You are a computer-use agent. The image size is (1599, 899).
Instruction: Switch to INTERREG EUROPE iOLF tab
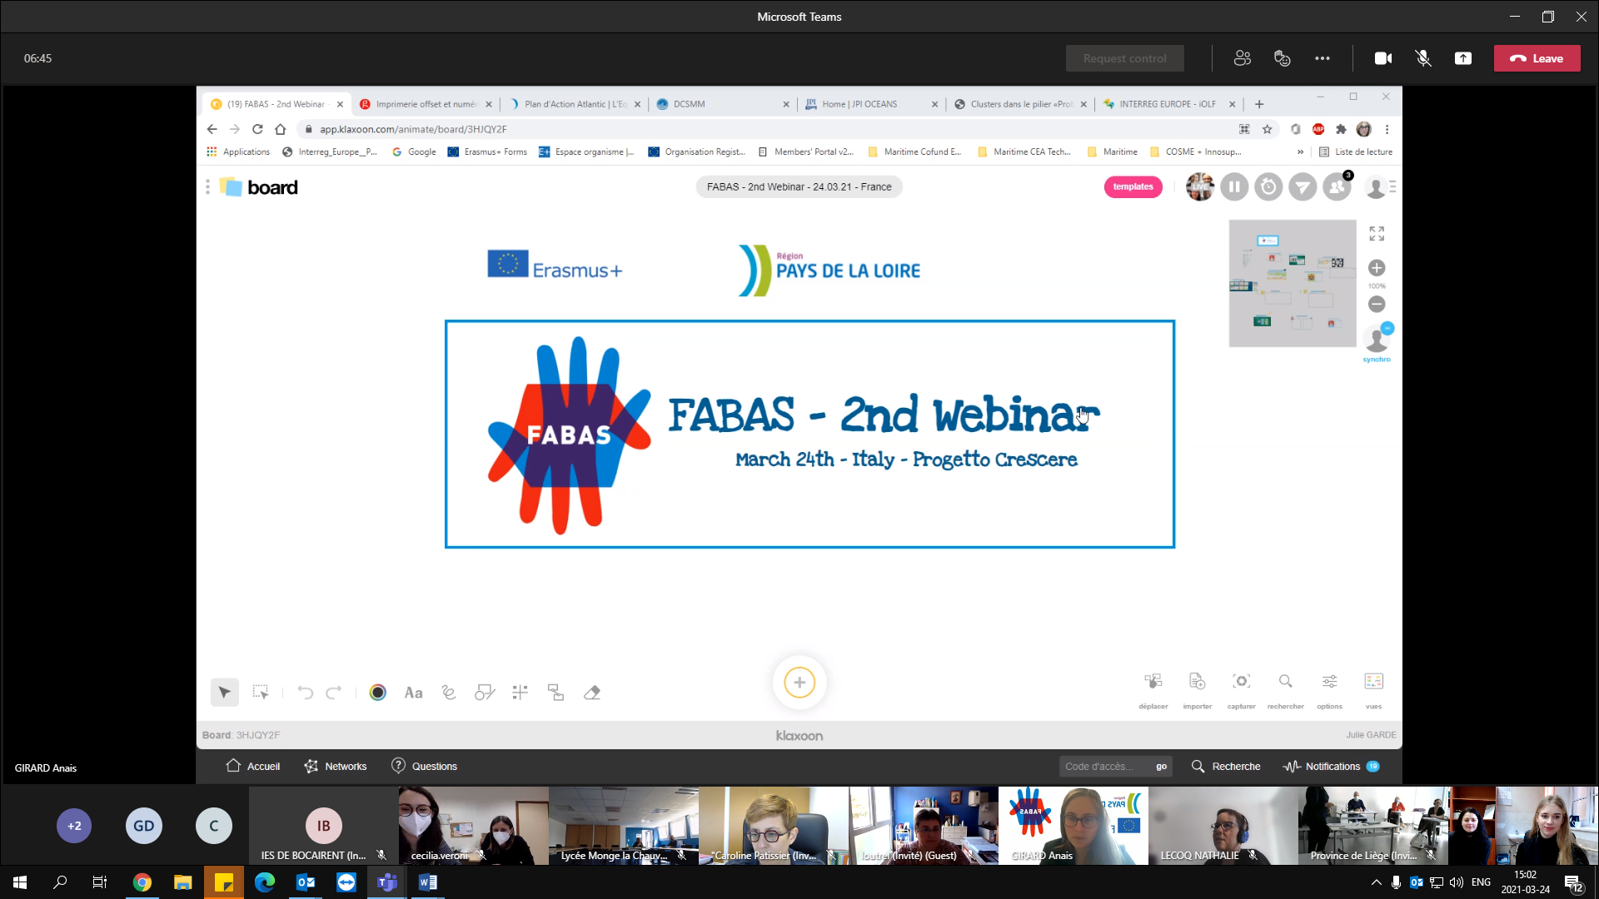coord(1168,104)
